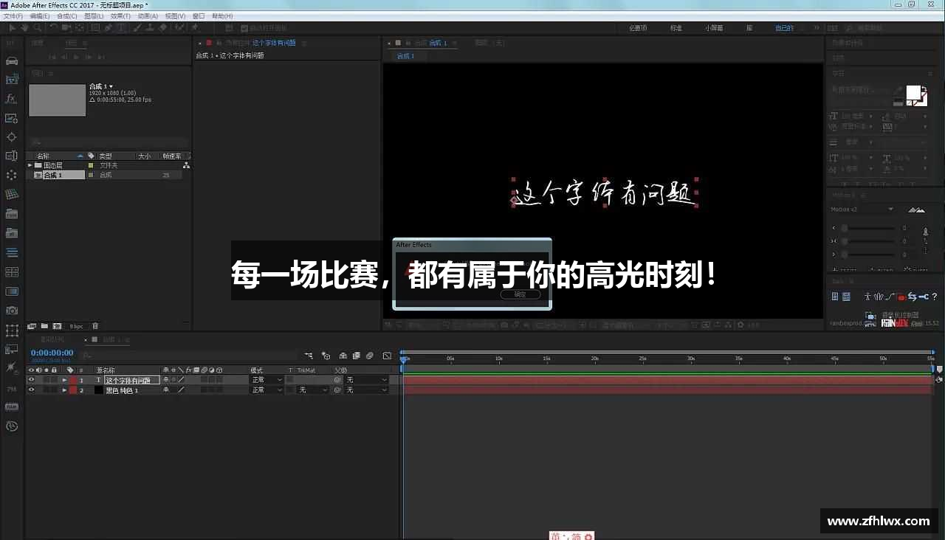
Task: Select the Selection arrow tool in toolbar
Action: 12,28
